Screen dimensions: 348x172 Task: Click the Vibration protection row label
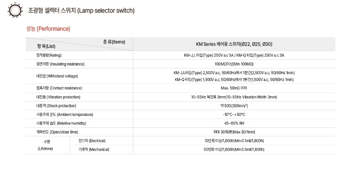tap(58, 97)
